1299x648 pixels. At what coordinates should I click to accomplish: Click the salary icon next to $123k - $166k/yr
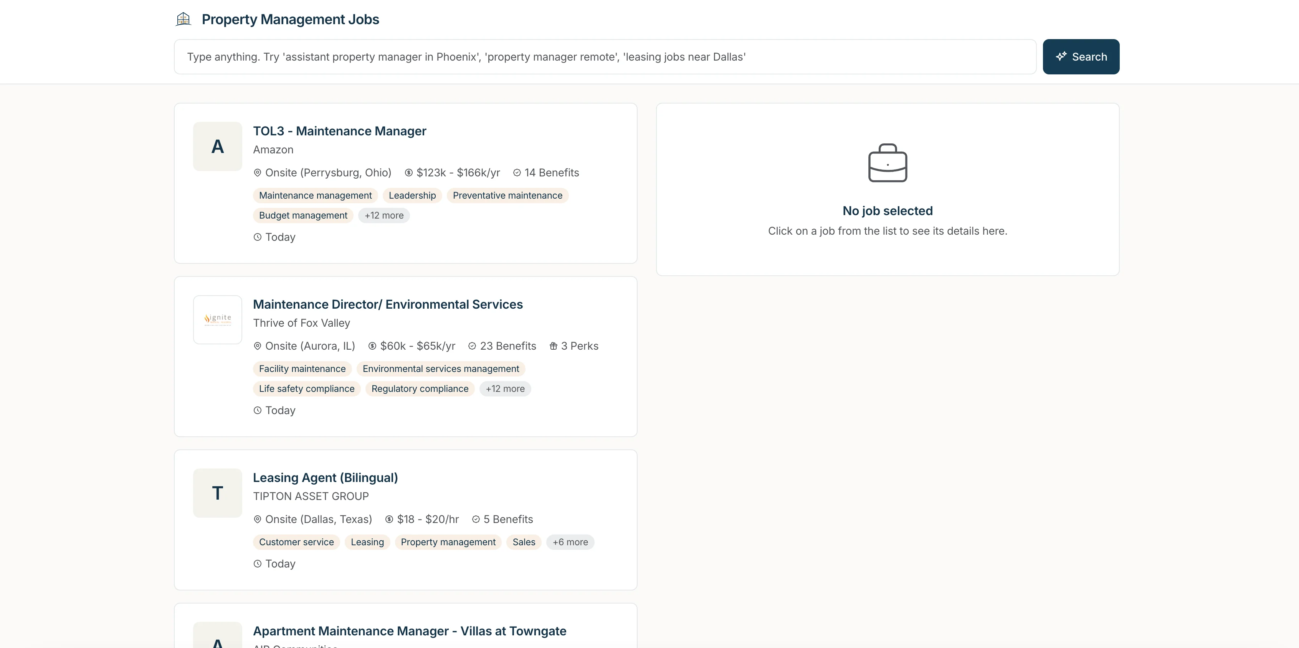click(408, 172)
